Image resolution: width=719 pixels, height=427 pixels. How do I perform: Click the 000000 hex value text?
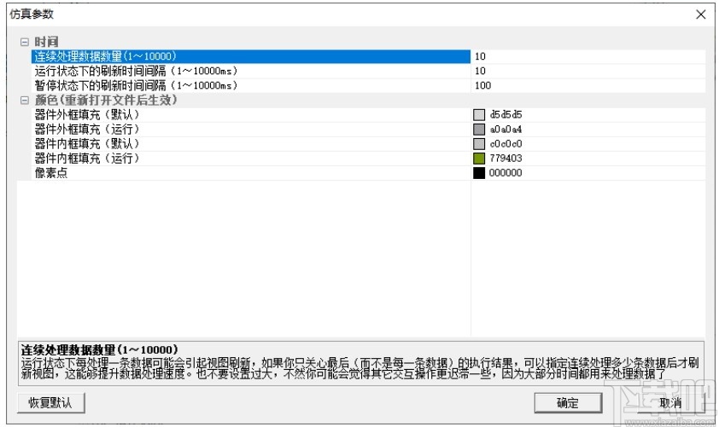tap(506, 173)
